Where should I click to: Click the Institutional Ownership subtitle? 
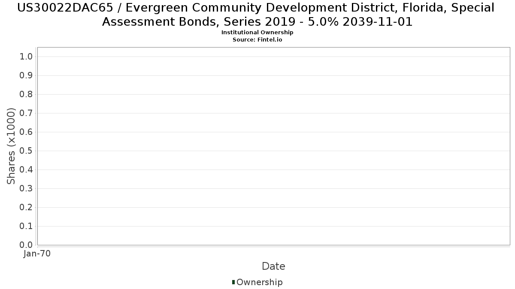point(257,33)
